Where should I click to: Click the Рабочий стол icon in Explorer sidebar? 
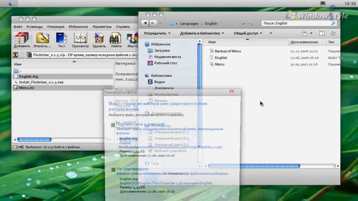tap(150, 63)
